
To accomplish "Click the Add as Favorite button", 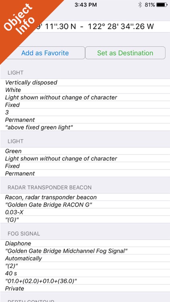I will tap(45, 53).
